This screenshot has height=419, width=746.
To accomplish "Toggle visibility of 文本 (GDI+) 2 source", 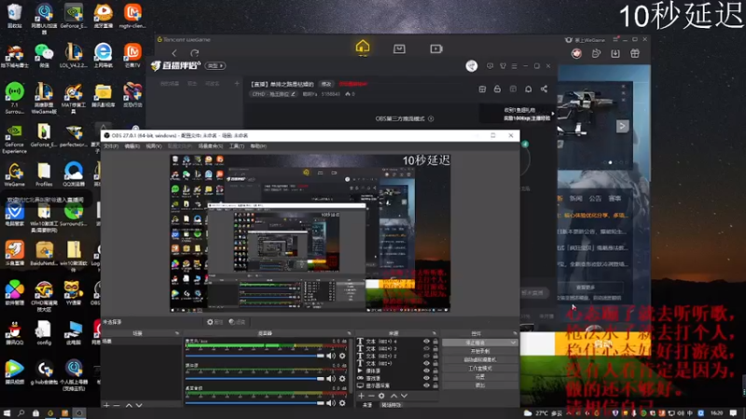I will click(x=426, y=356).
